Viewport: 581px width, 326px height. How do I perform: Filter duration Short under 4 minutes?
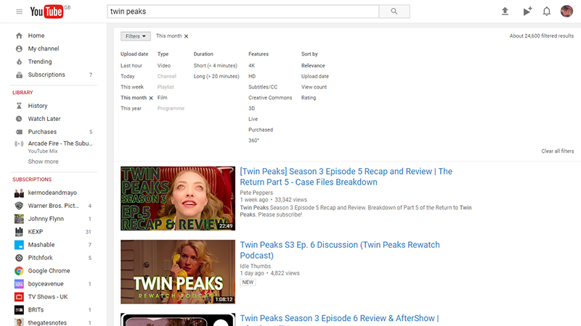pos(215,65)
